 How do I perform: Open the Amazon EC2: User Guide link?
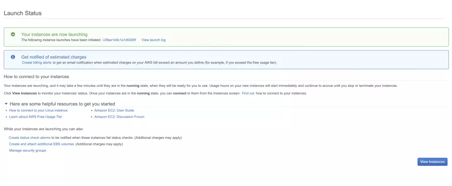(x=114, y=110)
